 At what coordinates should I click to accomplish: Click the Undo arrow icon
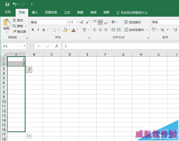click(x=15, y=4)
